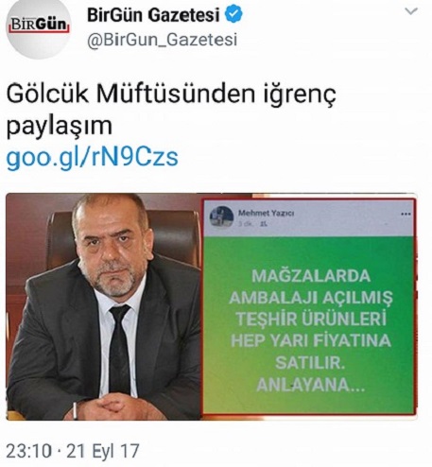Click the blue verified badge checkmark
This screenshot has width=432, height=467.
point(233,14)
